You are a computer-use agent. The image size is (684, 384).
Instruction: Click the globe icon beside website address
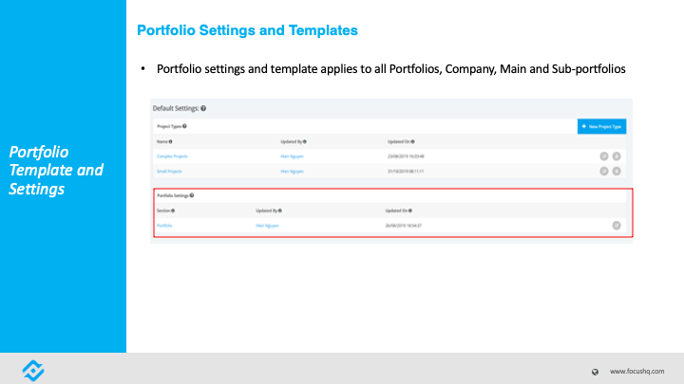coord(595,372)
